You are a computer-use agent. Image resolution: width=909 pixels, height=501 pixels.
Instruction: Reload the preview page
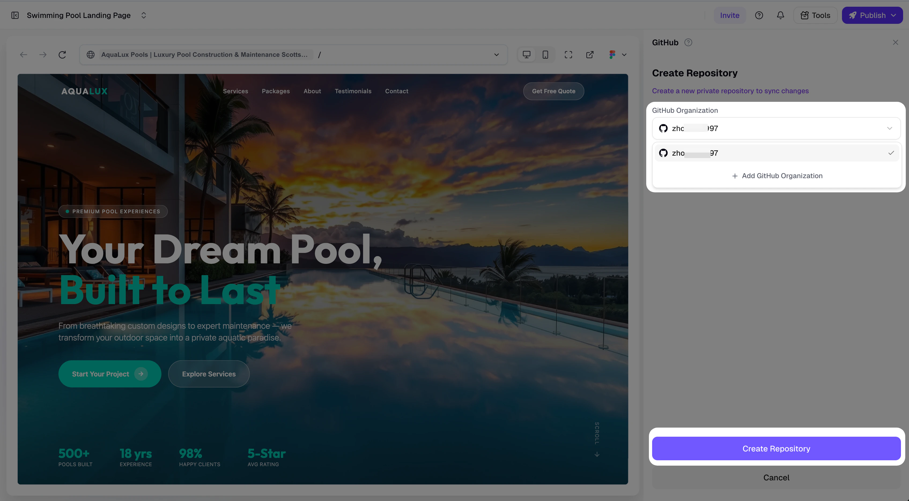coord(62,55)
